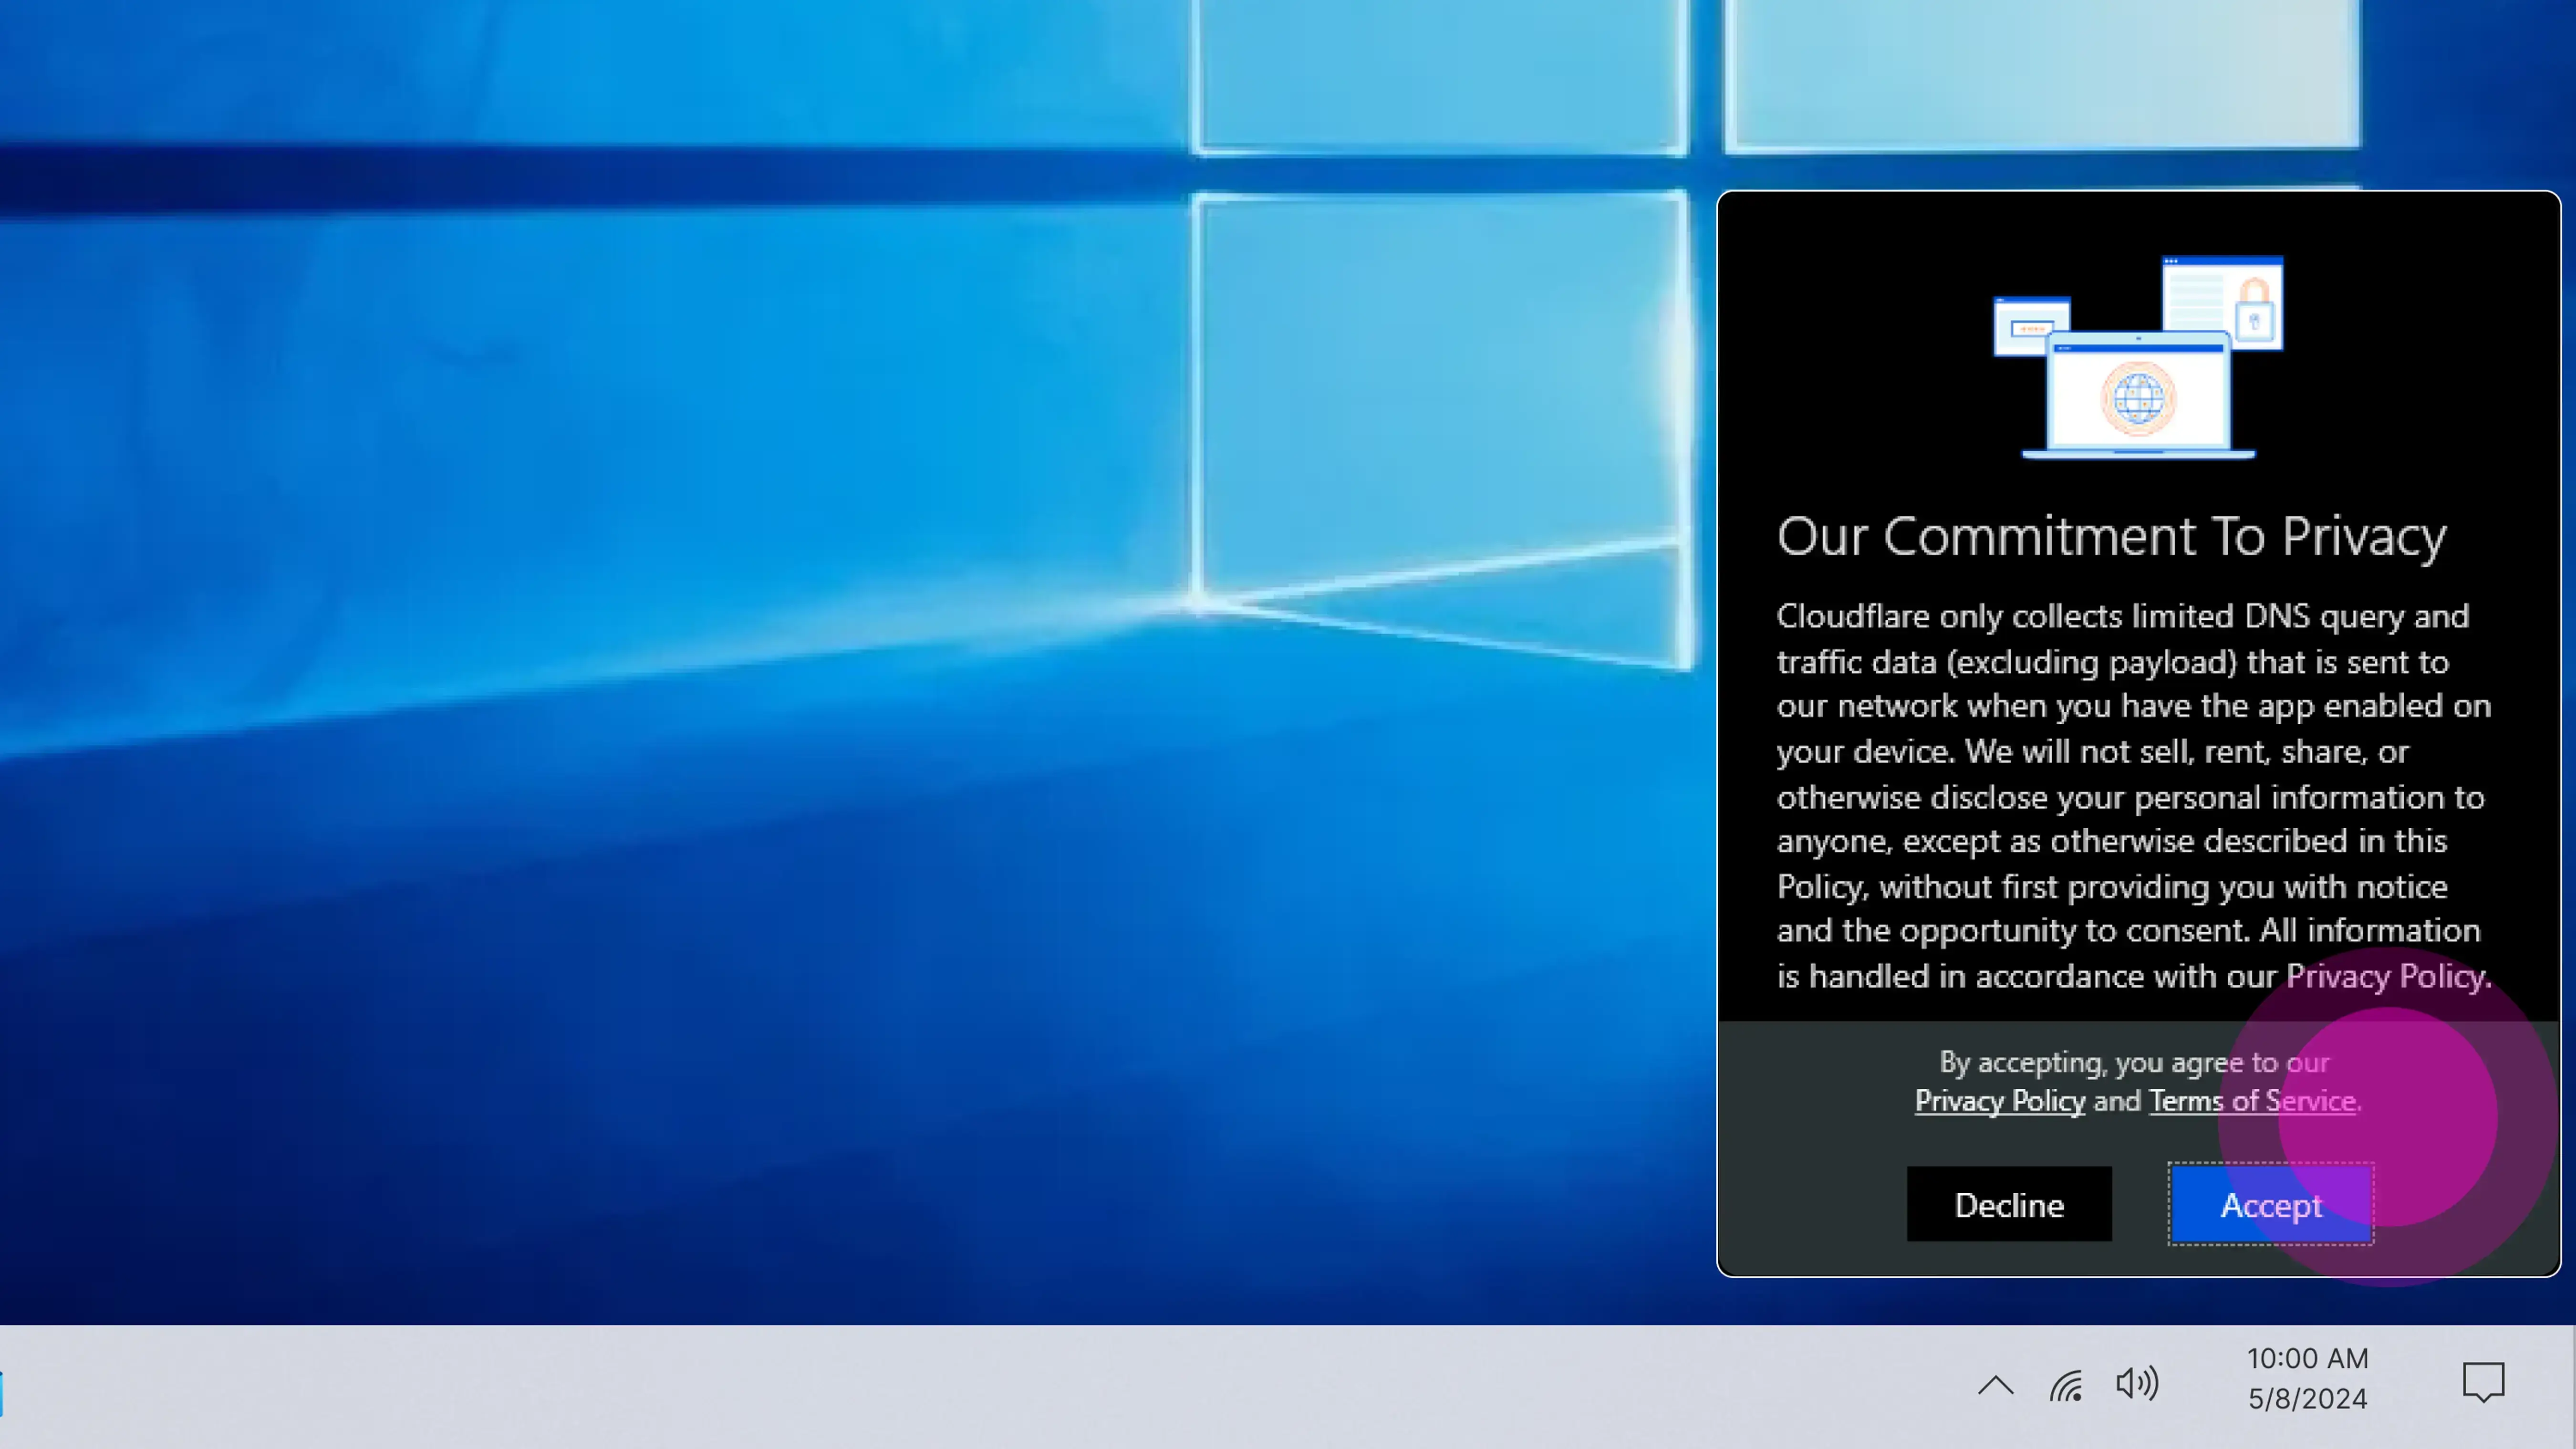Open the taskbar clock showing 10:00 AM
The height and width of the screenshot is (1449, 2576).
click(x=2308, y=1378)
